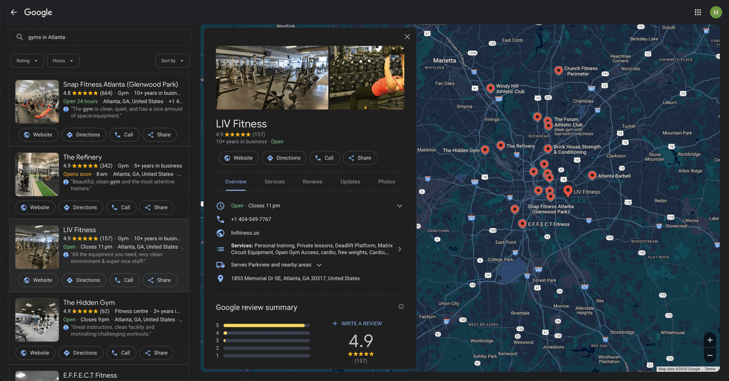Switch to the Services tab
Image resolution: width=729 pixels, height=381 pixels.
click(275, 182)
